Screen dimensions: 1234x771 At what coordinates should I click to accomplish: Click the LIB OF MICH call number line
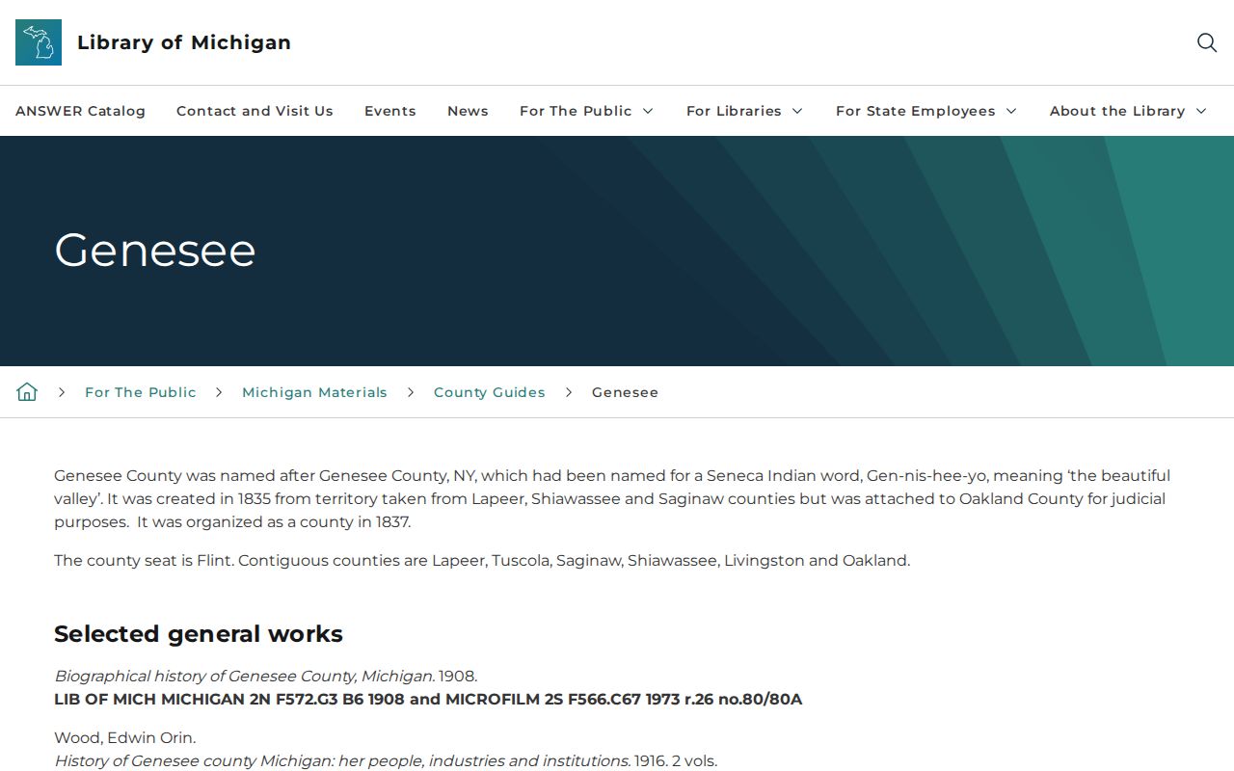(428, 700)
